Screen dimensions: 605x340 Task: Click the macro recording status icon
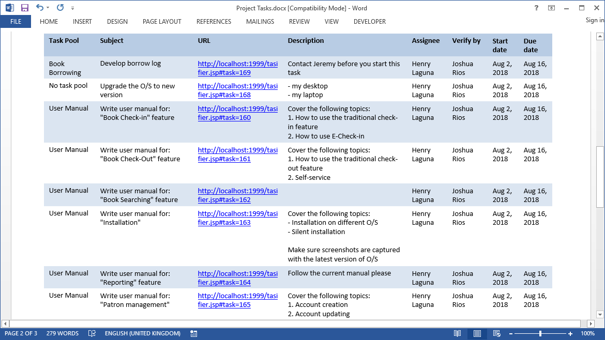click(194, 333)
